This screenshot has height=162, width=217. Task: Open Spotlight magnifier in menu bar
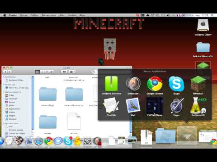tap(212, 15)
